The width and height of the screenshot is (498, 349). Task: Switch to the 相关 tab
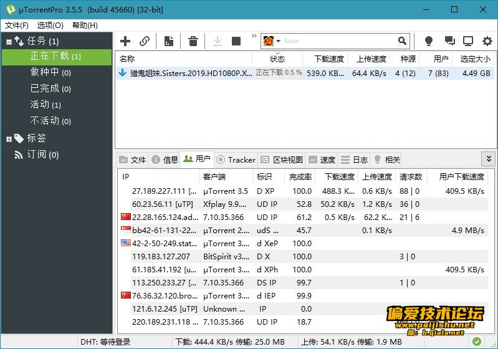coord(386,160)
